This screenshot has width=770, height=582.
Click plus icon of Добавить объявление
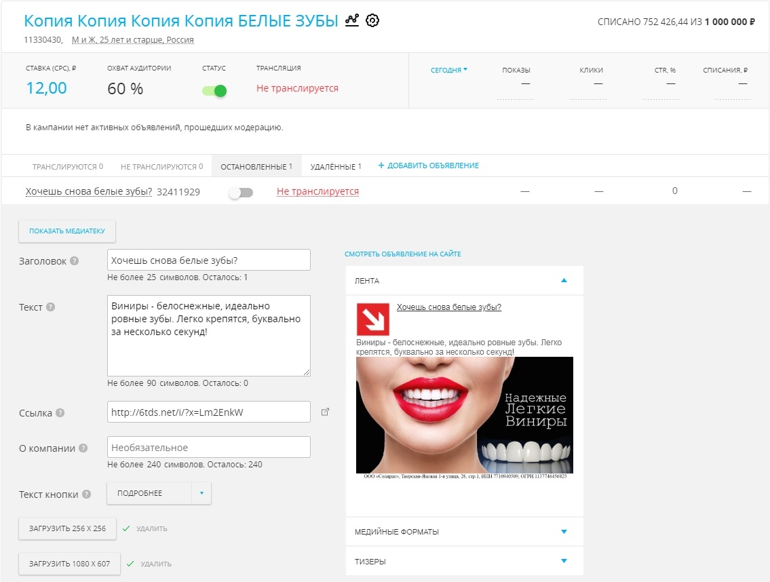pyautogui.click(x=381, y=166)
